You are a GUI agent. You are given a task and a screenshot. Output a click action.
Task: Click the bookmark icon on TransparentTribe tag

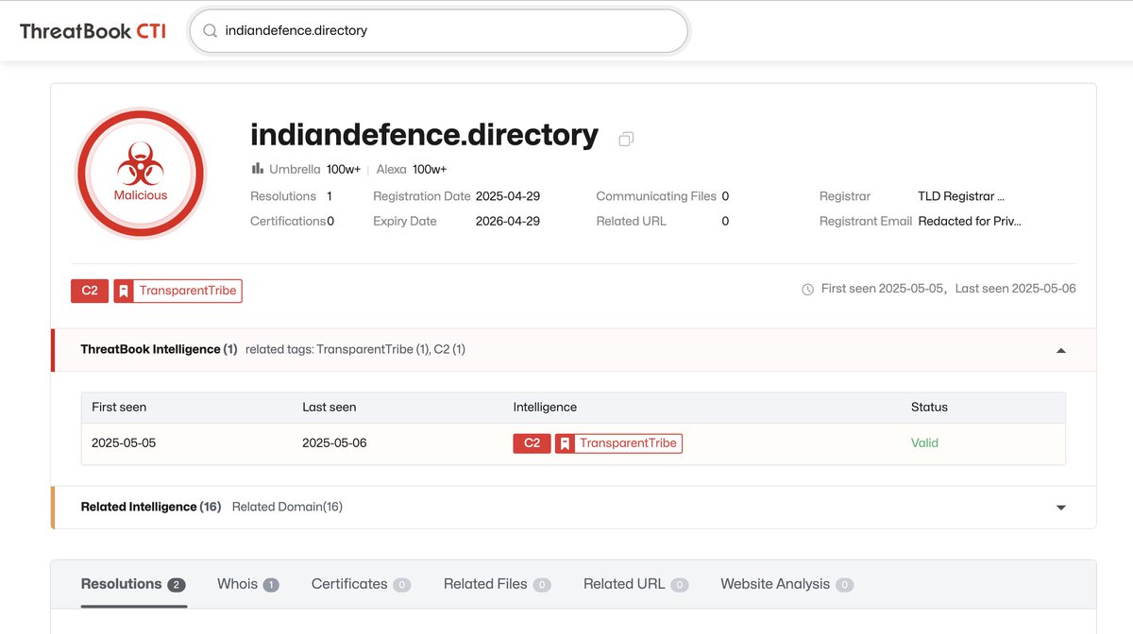[124, 291]
